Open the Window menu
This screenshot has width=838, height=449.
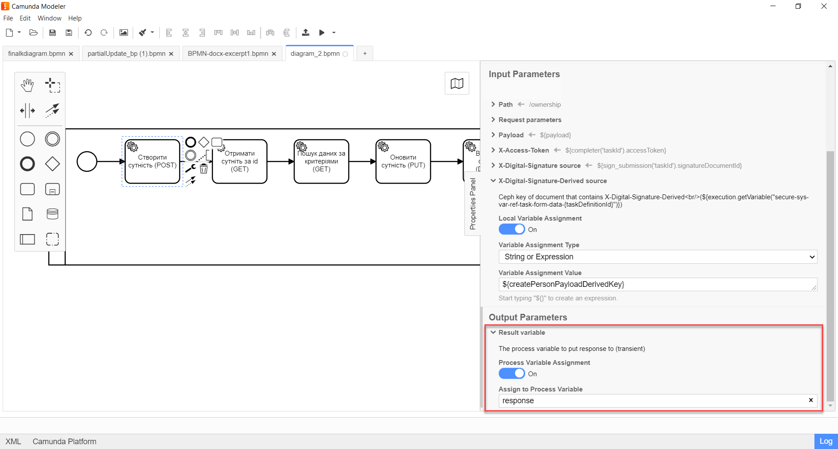tap(49, 18)
